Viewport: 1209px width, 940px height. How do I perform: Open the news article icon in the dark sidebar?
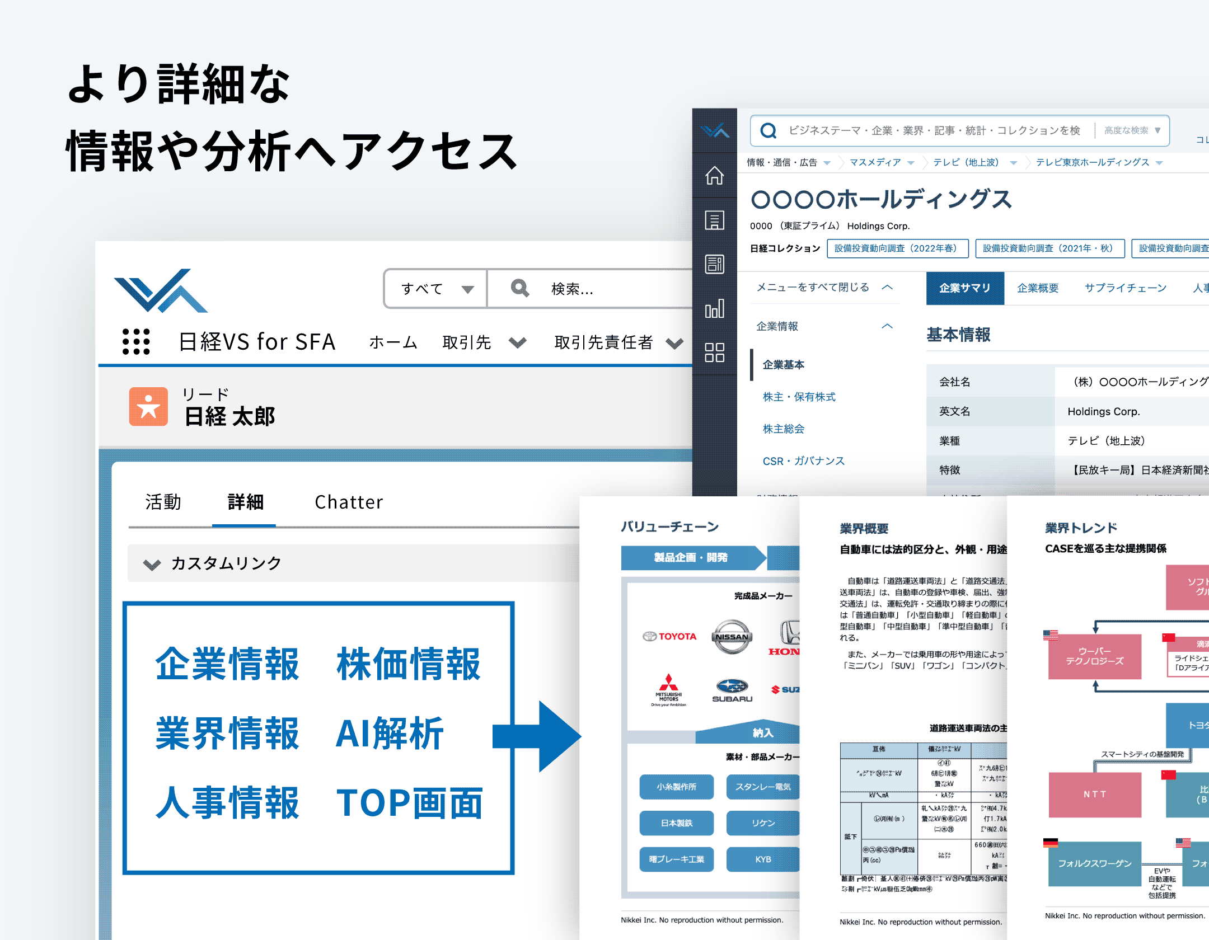click(x=714, y=264)
